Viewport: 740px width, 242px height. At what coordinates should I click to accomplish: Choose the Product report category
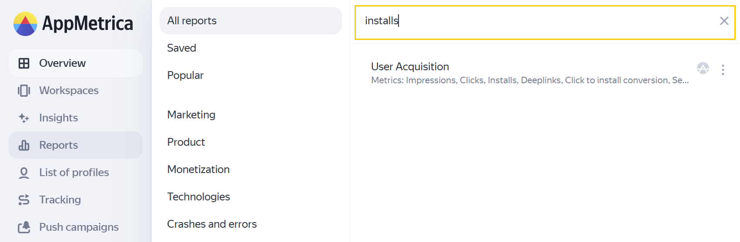coord(186,142)
